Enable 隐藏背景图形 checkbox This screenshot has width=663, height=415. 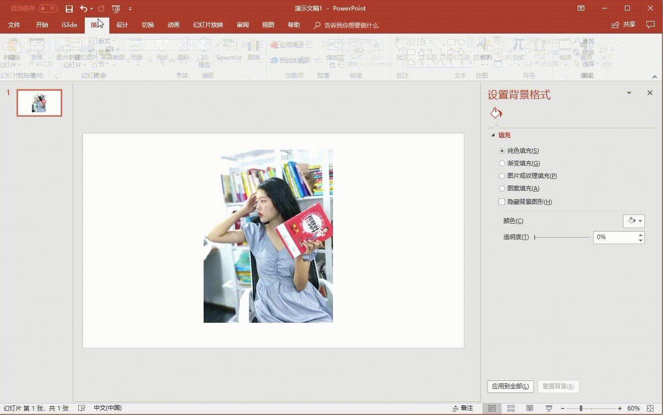pyautogui.click(x=502, y=201)
